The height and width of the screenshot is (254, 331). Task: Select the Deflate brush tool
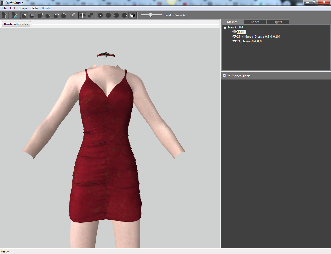[x=48, y=15]
